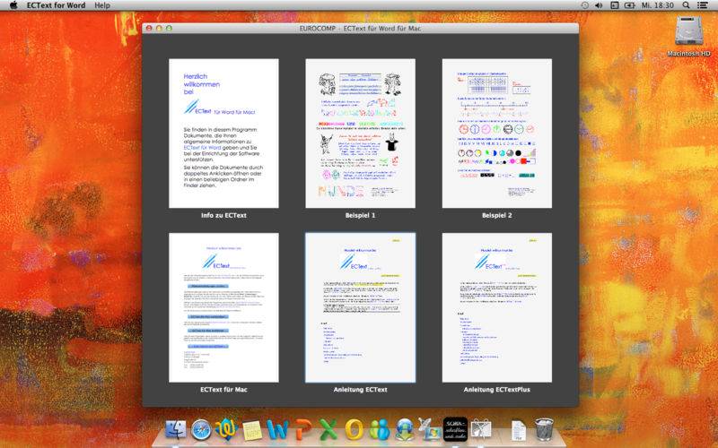This screenshot has width=718, height=448.
Task: Open the ECText for Word menu
Action: point(56,5)
